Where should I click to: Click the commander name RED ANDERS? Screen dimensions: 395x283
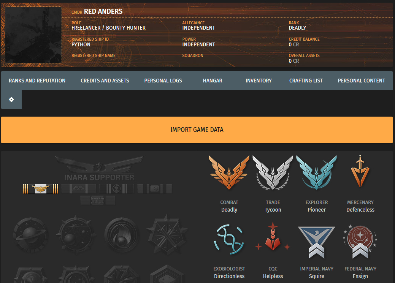(x=103, y=11)
